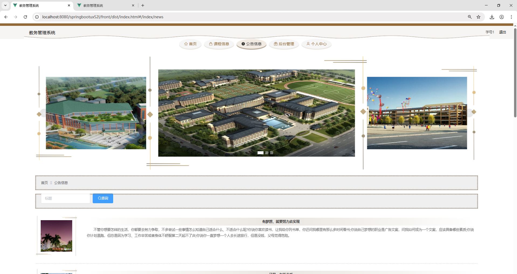Screen dimensions: 517x274
Task: Click 学号1 user label
Action: 490,32
